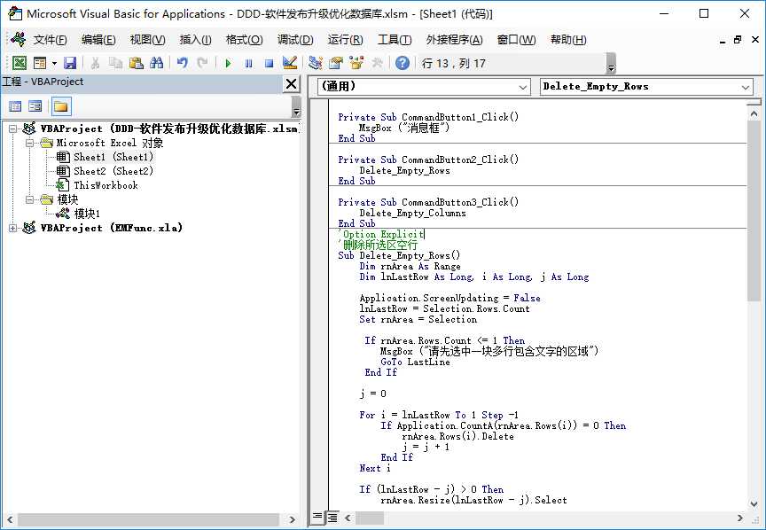766x530 pixels.
Task: Click the Cut scissors icon
Action: (x=95, y=63)
